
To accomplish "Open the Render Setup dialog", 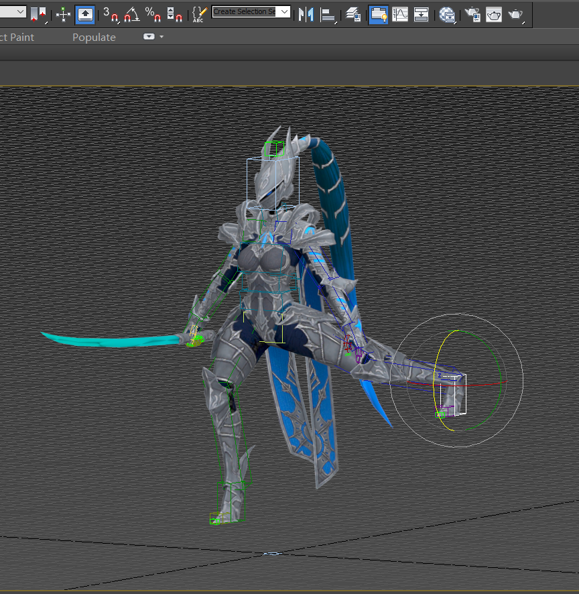I will pyautogui.click(x=472, y=13).
